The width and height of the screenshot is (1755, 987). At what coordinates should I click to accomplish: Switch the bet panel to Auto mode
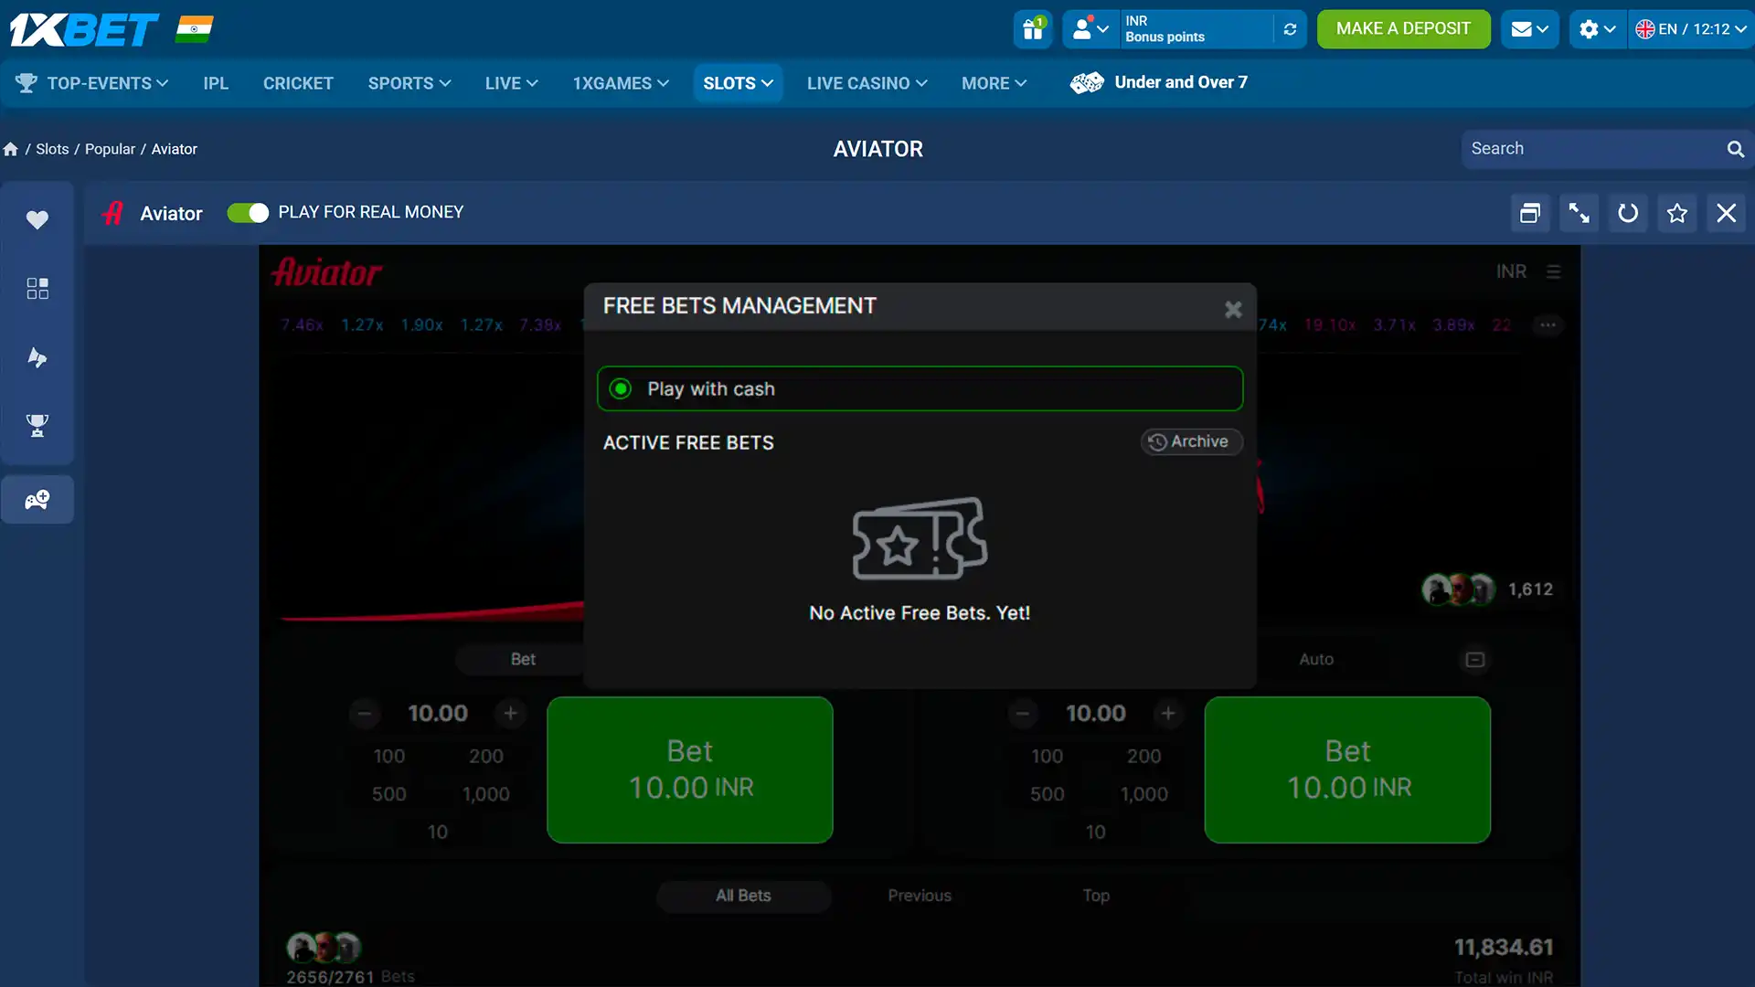click(x=1315, y=659)
